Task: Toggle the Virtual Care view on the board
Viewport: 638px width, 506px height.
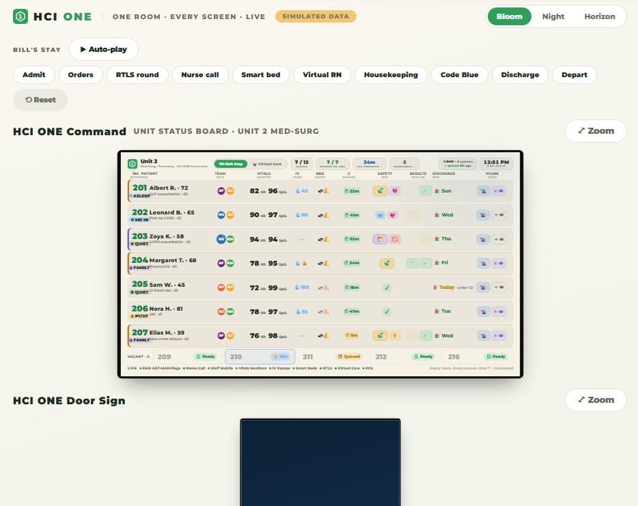Action: tap(267, 164)
